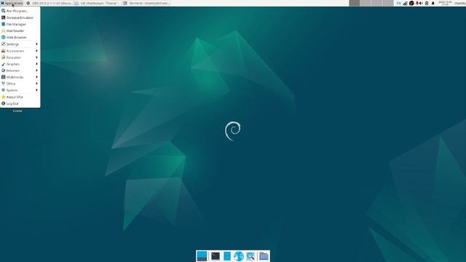Switch to the third workspace

[376, 3]
